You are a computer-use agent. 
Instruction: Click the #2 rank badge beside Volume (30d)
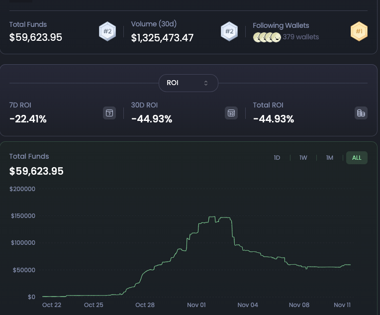[x=228, y=31]
